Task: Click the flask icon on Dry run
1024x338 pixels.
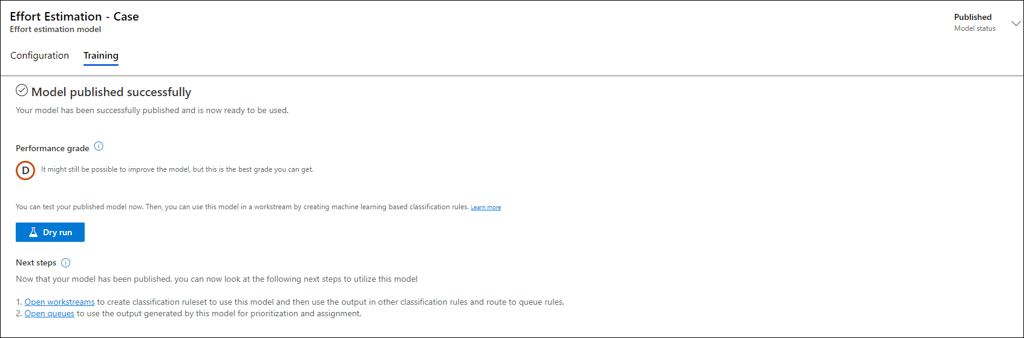Action: click(x=33, y=232)
